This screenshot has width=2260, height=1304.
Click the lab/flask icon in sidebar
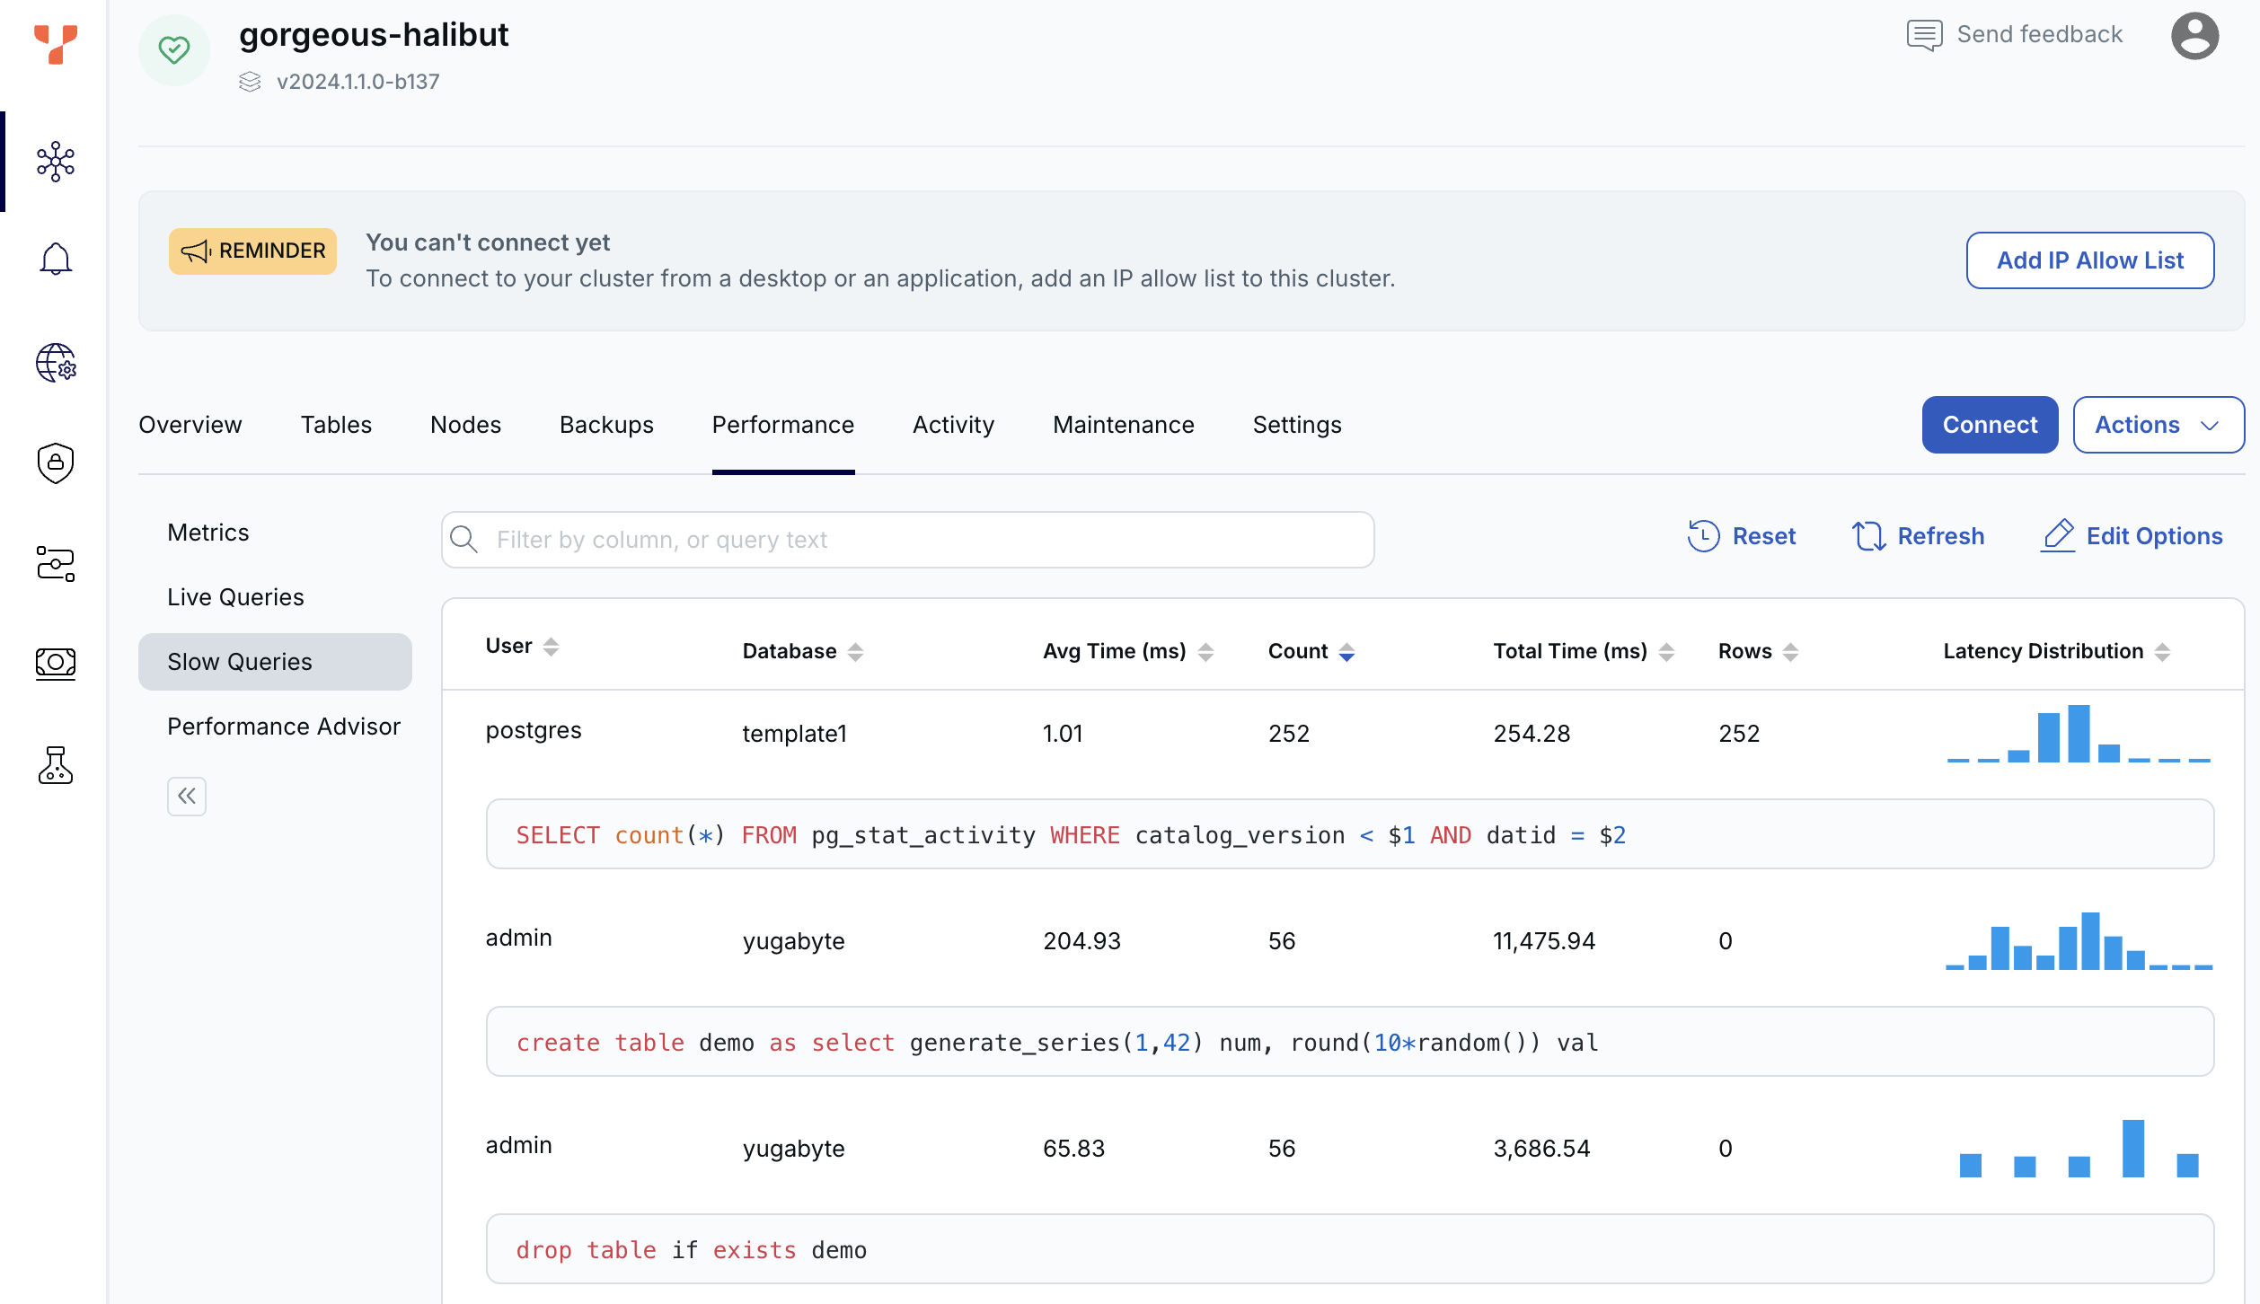(x=54, y=765)
